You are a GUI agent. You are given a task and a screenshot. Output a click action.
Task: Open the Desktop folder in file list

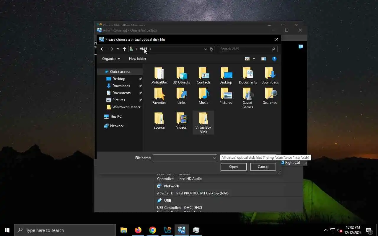pyautogui.click(x=226, y=76)
